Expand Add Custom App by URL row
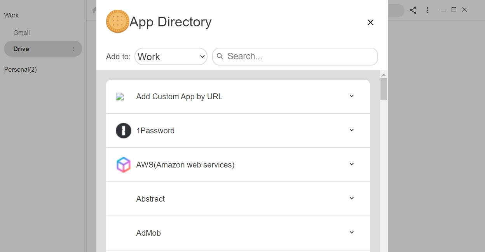485x252 pixels. coord(352,96)
